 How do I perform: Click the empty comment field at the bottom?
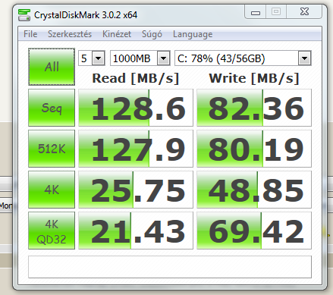(170, 267)
